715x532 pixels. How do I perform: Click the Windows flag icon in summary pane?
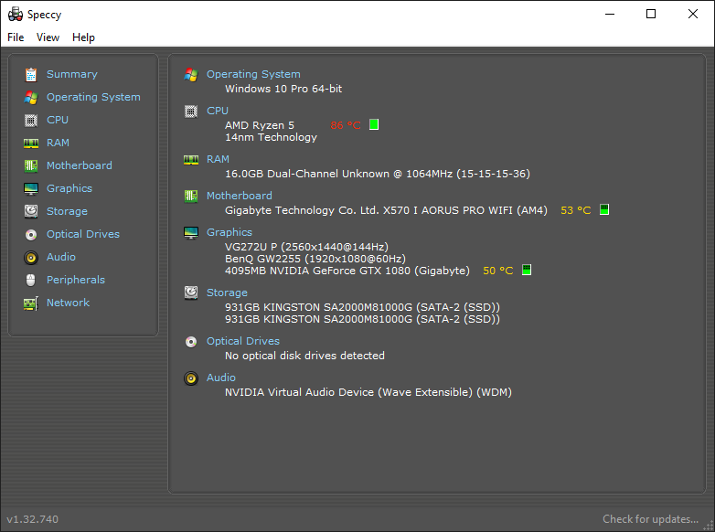click(191, 74)
